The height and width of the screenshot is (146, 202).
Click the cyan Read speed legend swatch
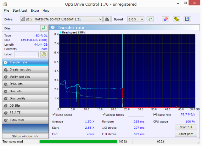tap(60, 32)
